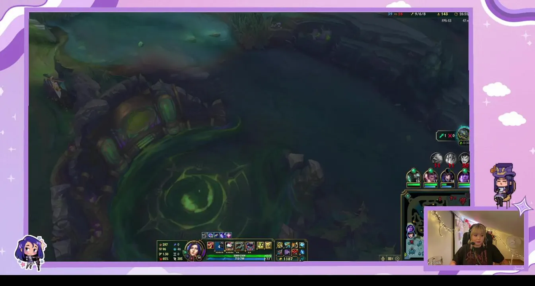This screenshot has width=535, height=286.
Task: Use the purple item in slot 6
Action: [x=287, y=252]
